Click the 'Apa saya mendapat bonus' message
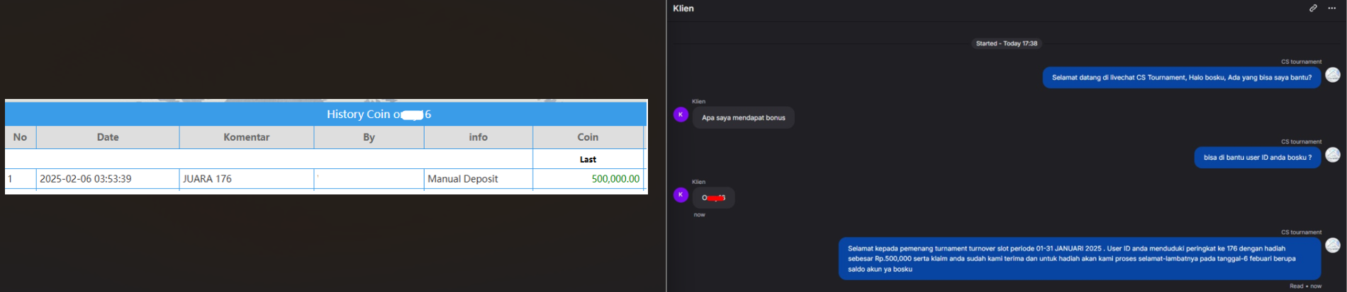 [x=743, y=118]
